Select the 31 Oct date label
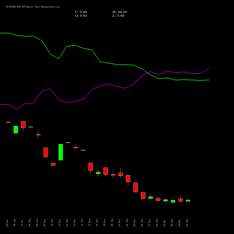The image size is (234, 234). click(x=22, y=223)
